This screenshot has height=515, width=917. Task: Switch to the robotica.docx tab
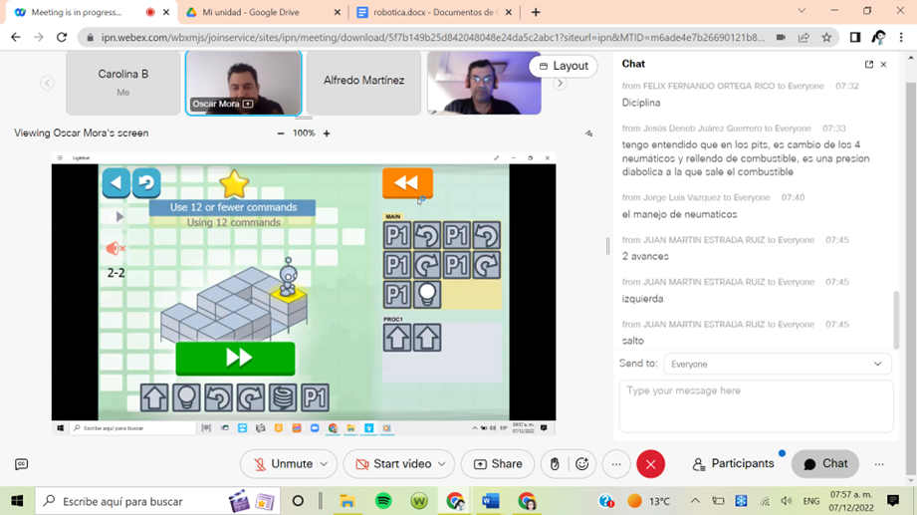click(435, 12)
